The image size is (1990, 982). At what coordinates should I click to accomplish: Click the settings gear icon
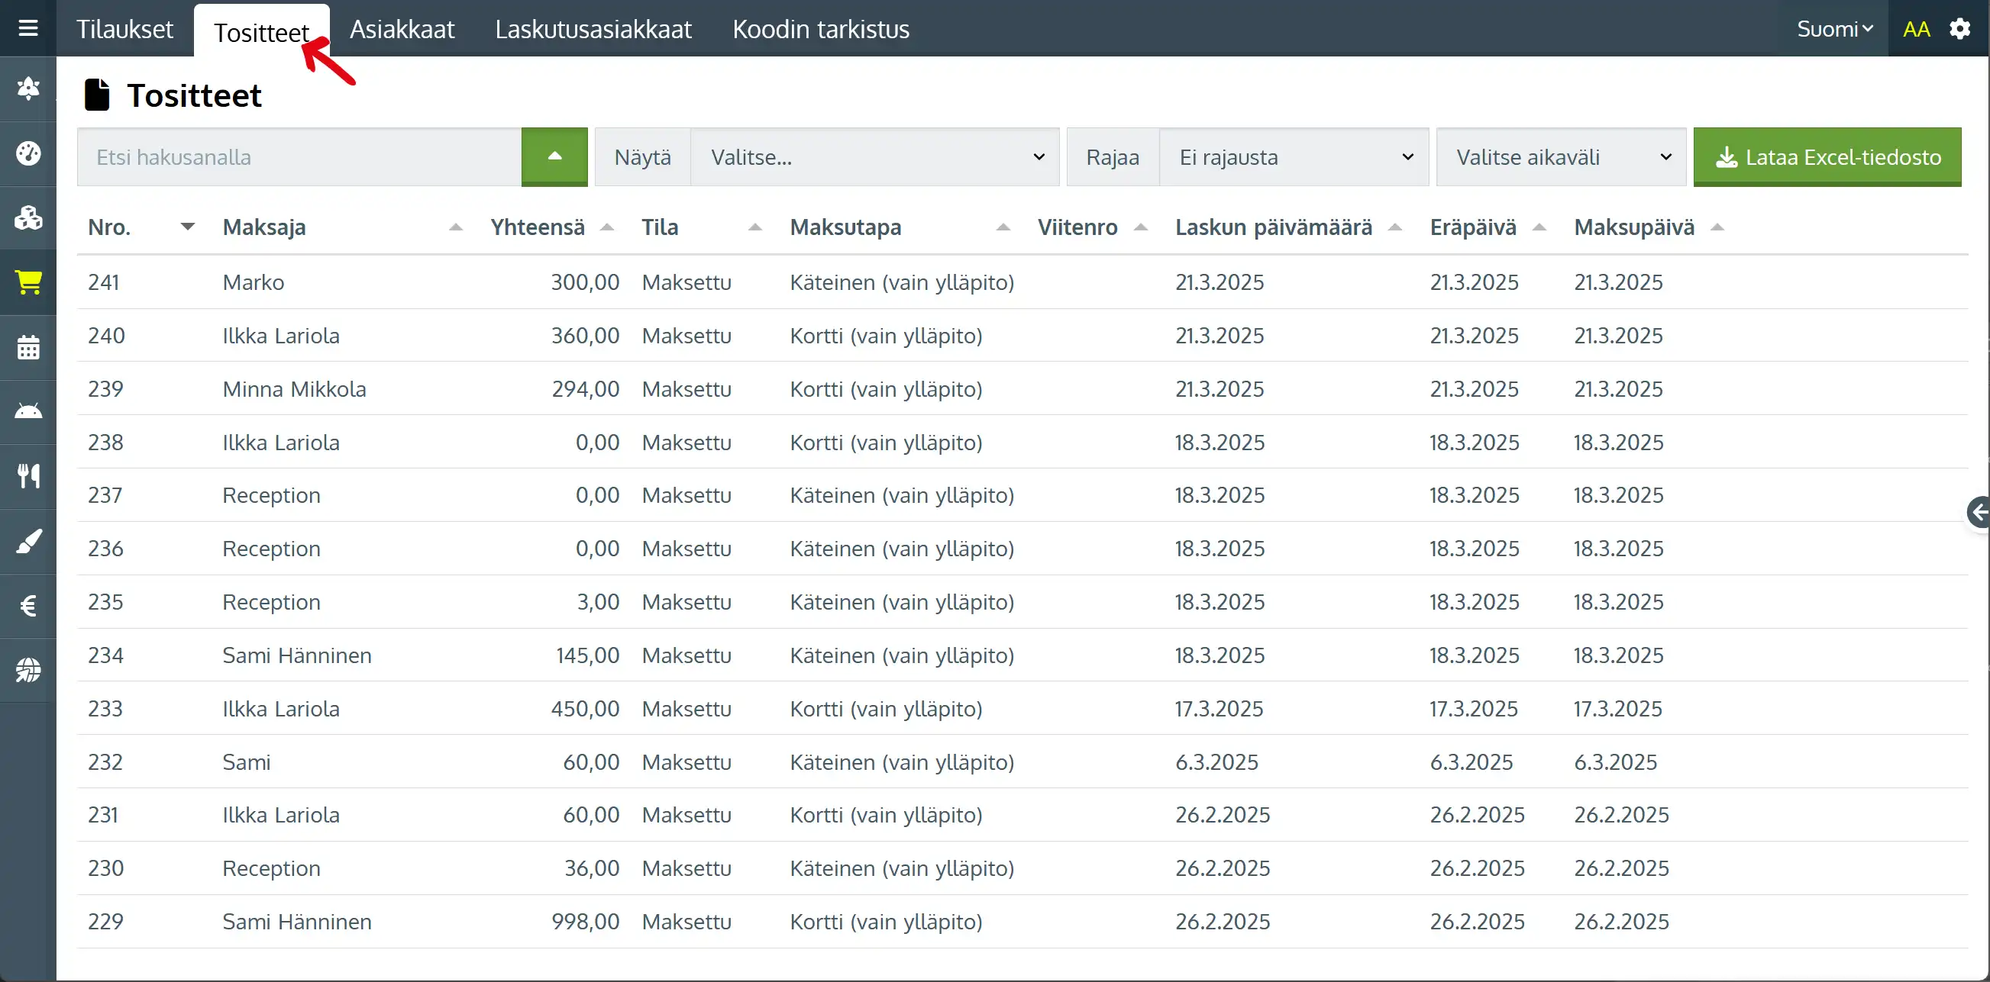tap(1959, 28)
